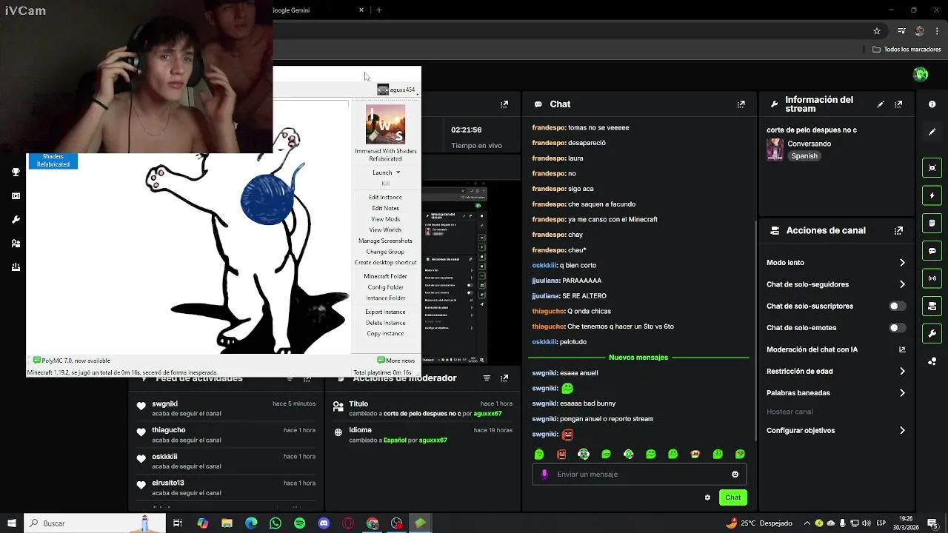This screenshot has height=533, width=948.
Task: Click the purple microphone icon in message box
Action: tap(544, 475)
